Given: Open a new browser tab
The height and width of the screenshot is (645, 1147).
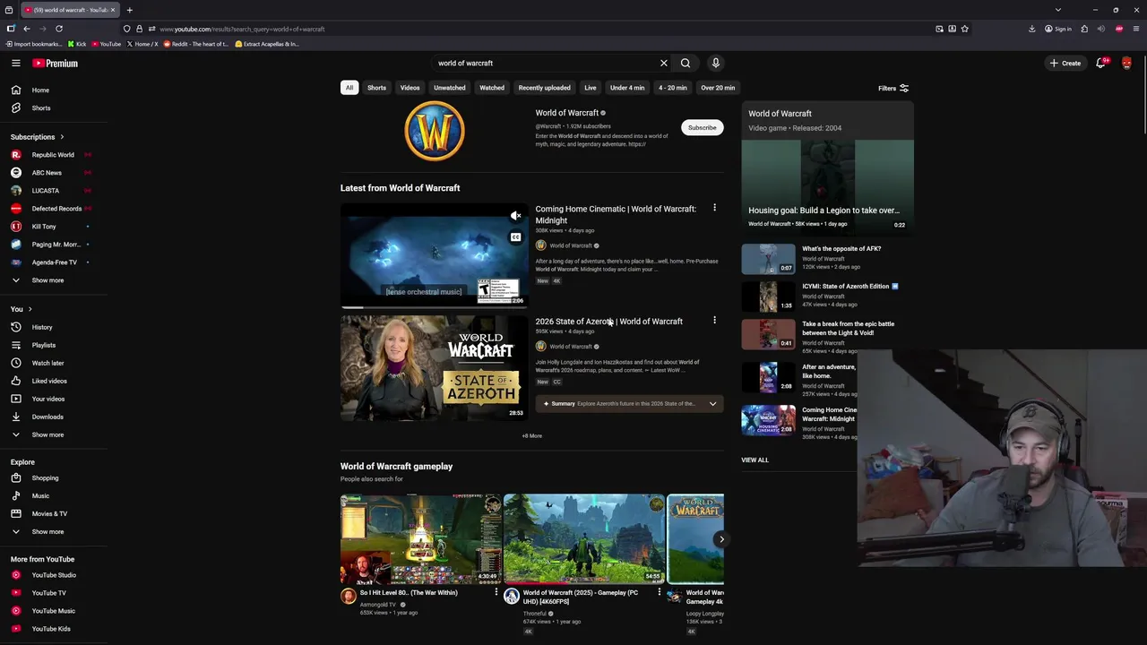Looking at the screenshot, I should (129, 10).
